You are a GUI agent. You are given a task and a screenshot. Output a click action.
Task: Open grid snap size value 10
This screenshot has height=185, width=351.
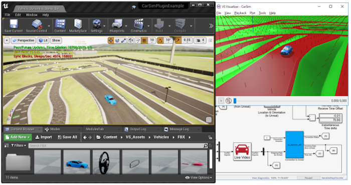tap(152, 40)
